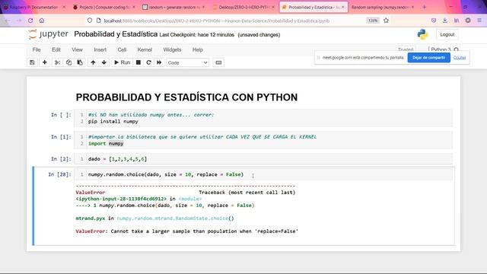Screen dimensions: 487x274
Task: Open downloads icon in browser toolbar
Action: [x=444, y=21]
